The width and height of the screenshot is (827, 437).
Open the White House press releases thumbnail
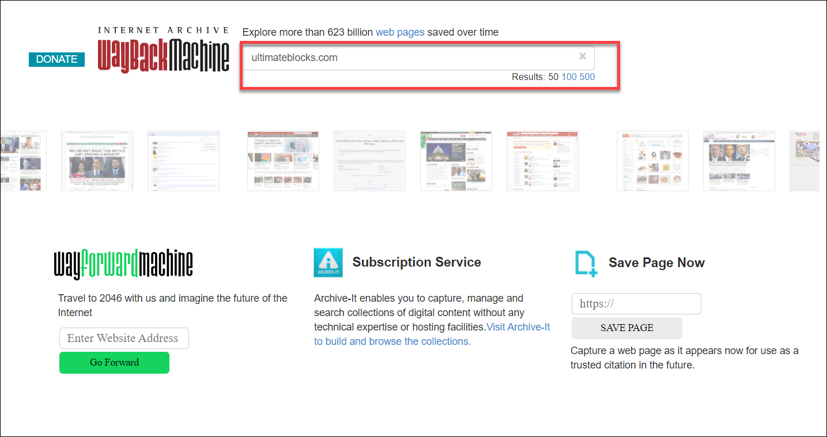[x=369, y=161]
